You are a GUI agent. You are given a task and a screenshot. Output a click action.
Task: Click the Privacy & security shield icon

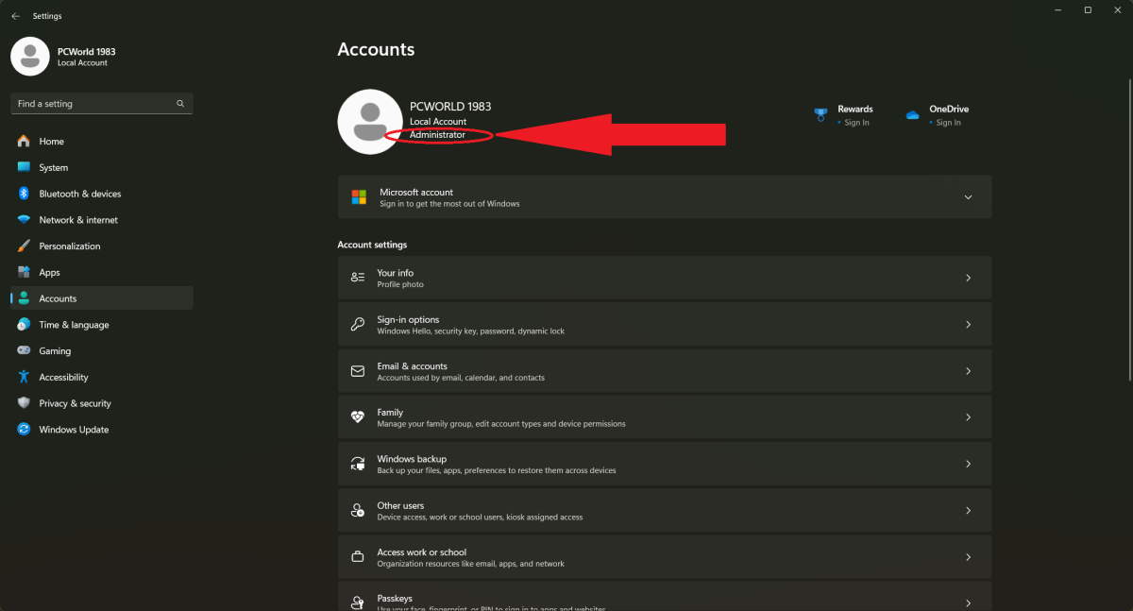point(23,402)
